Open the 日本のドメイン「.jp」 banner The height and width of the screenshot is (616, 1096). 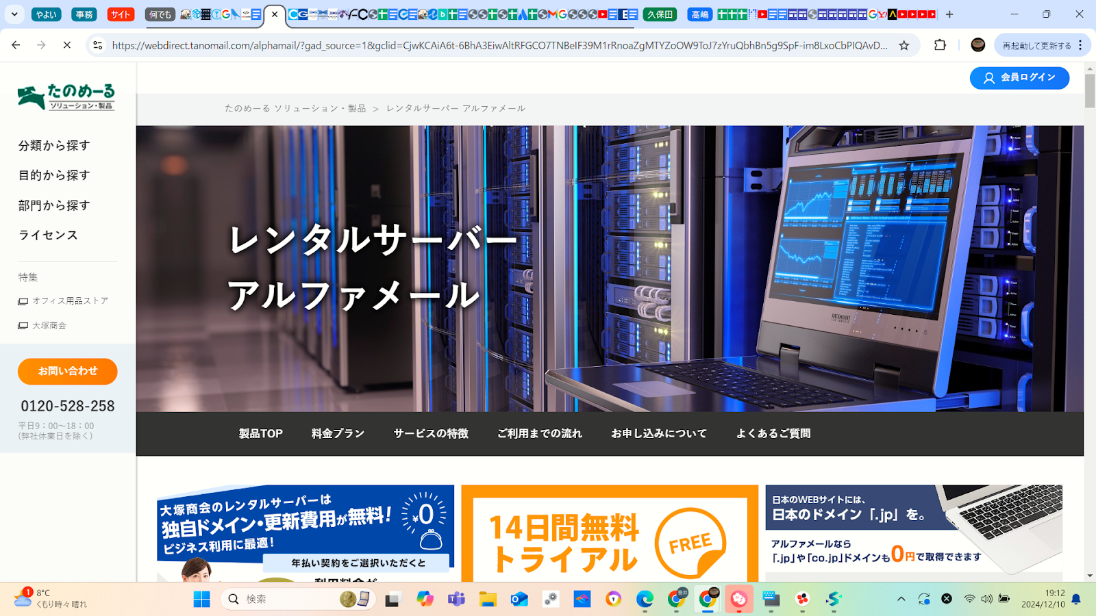pyautogui.click(x=914, y=533)
